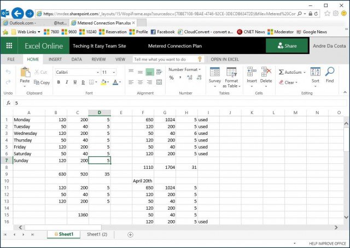
Task: Cut the selected cell contents
Action: (41, 72)
